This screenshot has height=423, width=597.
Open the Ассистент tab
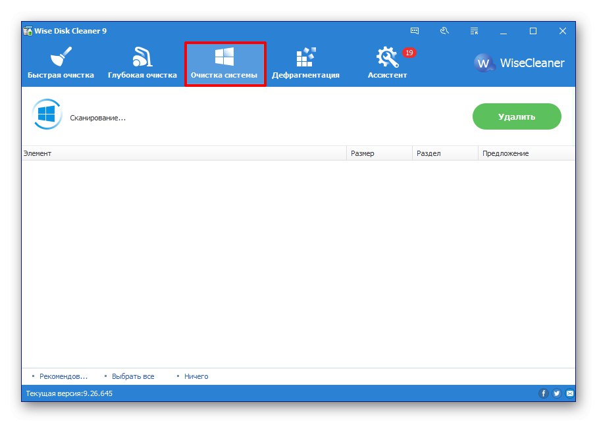[387, 63]
